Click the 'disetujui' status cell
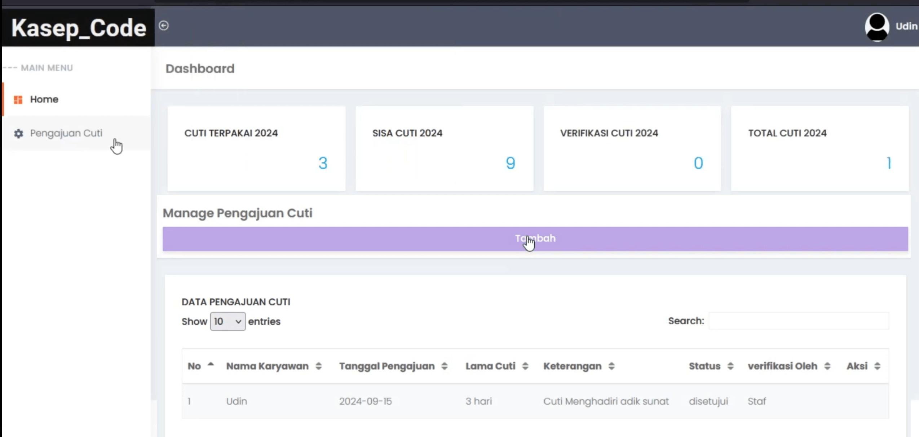 (x=708, y=401)
